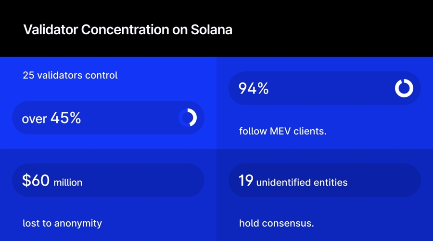Image resolution: width=433 pixels, height=241 pixels.
Task: Click the '$60 million' pill
Action: (x=108, y=181)
